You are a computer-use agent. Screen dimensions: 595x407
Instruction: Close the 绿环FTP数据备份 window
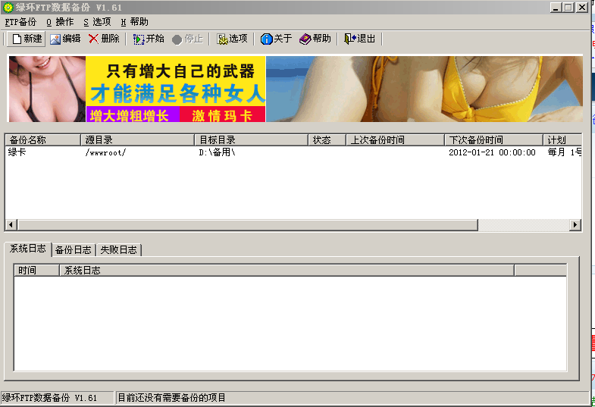[582, 8]
